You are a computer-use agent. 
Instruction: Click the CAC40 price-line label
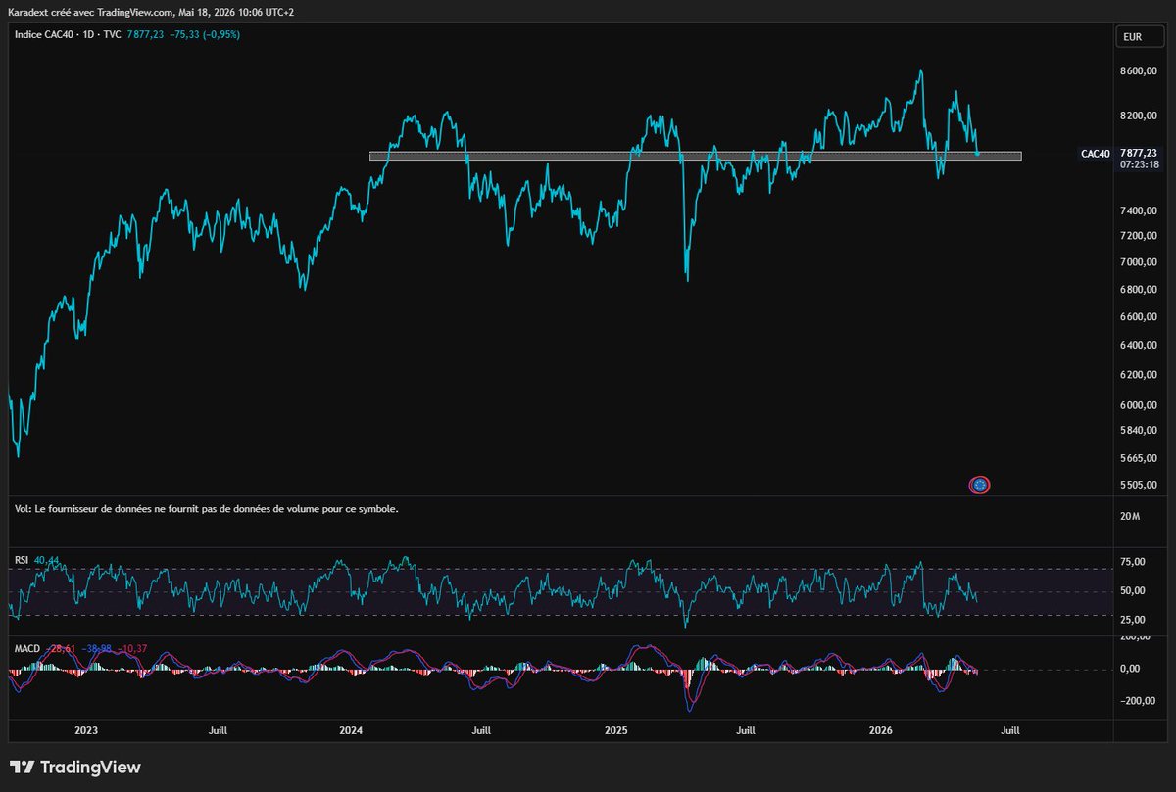point(1095,154)
